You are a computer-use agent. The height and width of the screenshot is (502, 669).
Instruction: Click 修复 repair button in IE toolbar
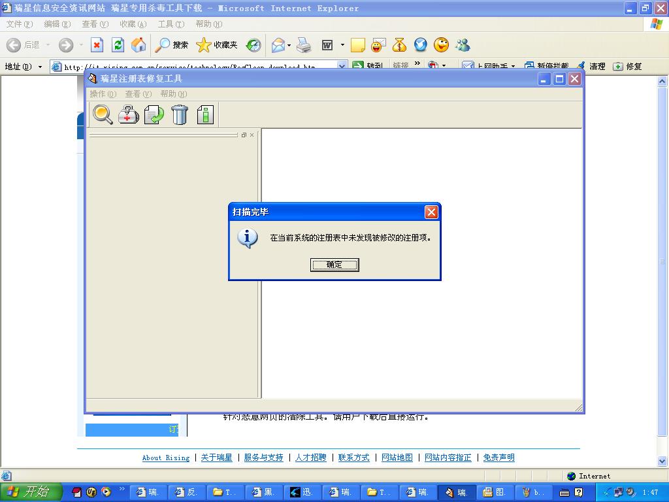[627, 66]
